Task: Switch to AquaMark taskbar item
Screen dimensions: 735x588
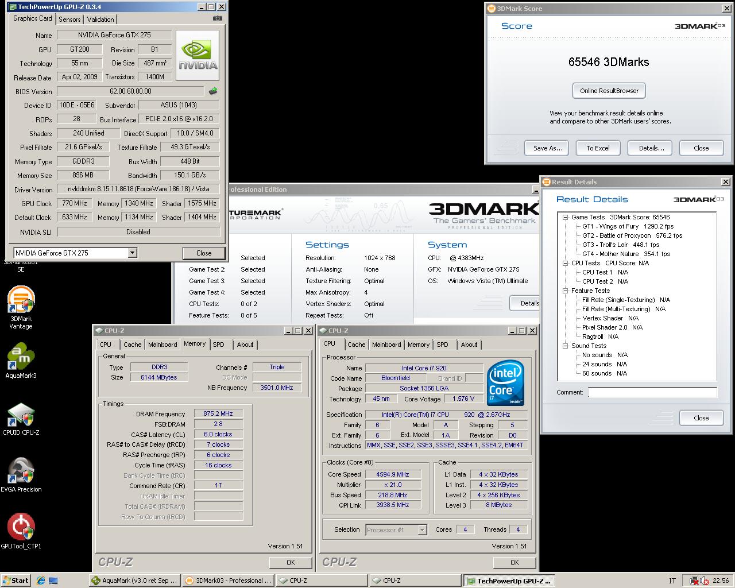Action: [135, 581]
